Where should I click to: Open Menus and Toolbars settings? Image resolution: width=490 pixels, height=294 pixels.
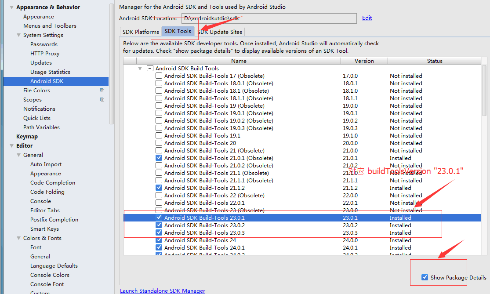pos(50,25)
